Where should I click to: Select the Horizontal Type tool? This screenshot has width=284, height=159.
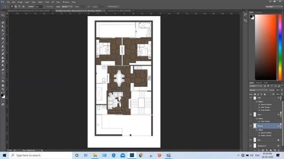pos(3,74)
